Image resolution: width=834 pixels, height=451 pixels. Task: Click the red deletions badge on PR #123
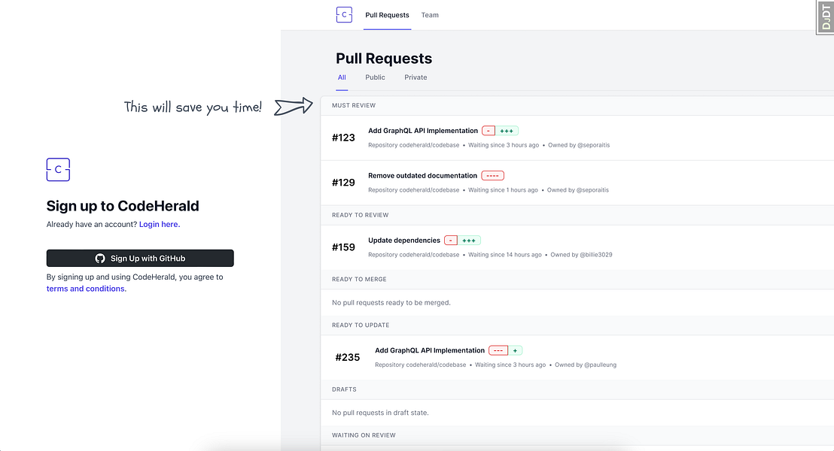[490, 130]
